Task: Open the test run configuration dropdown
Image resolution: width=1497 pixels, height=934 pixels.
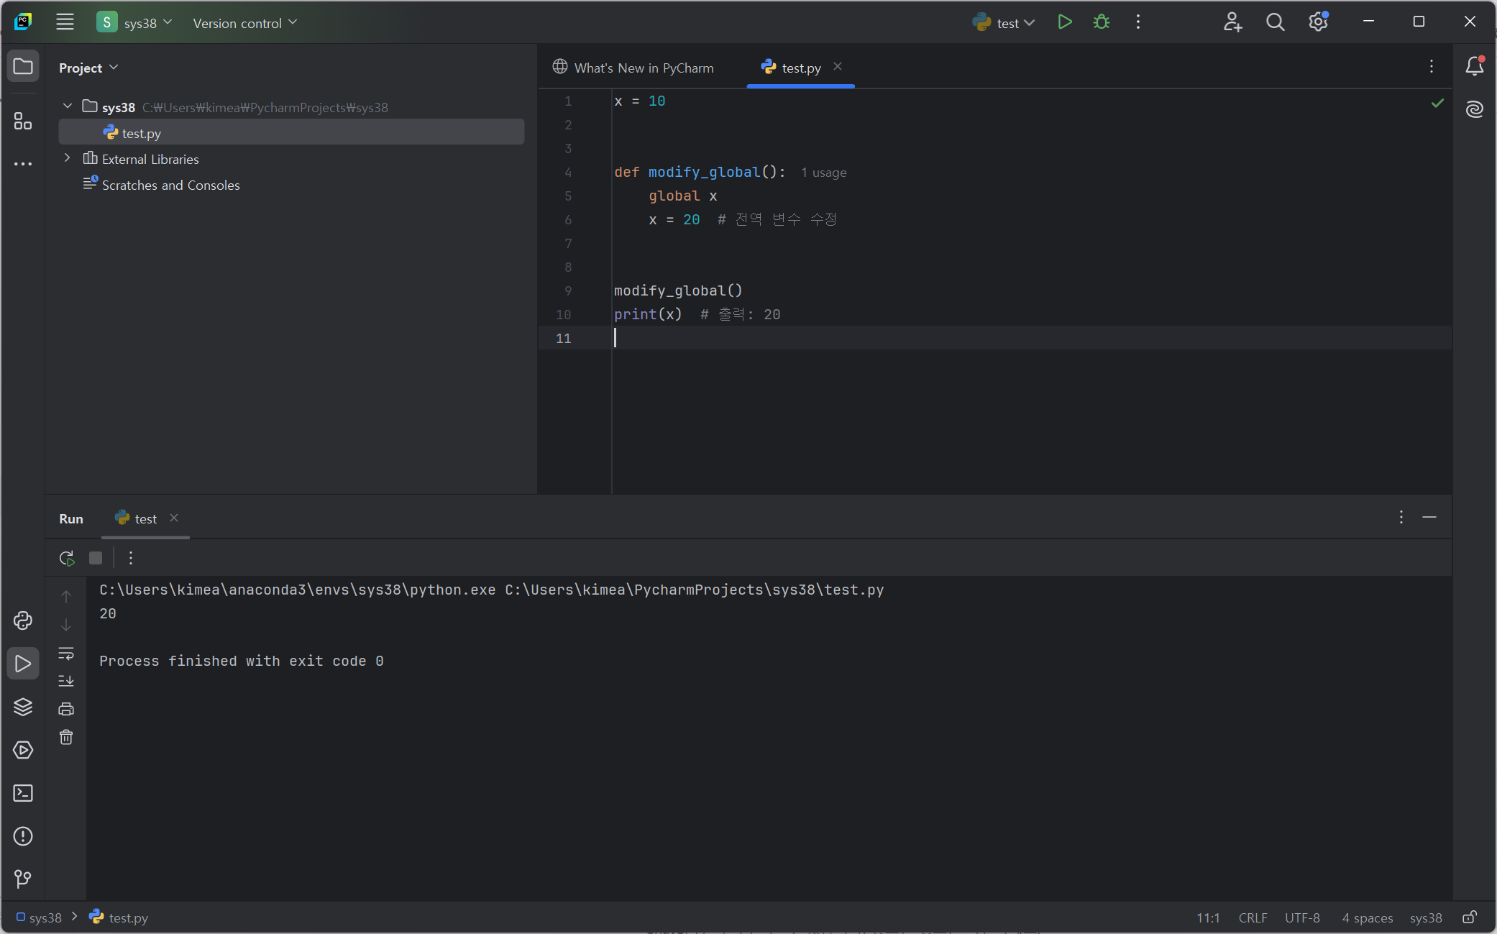Action: pos(1004,23)
